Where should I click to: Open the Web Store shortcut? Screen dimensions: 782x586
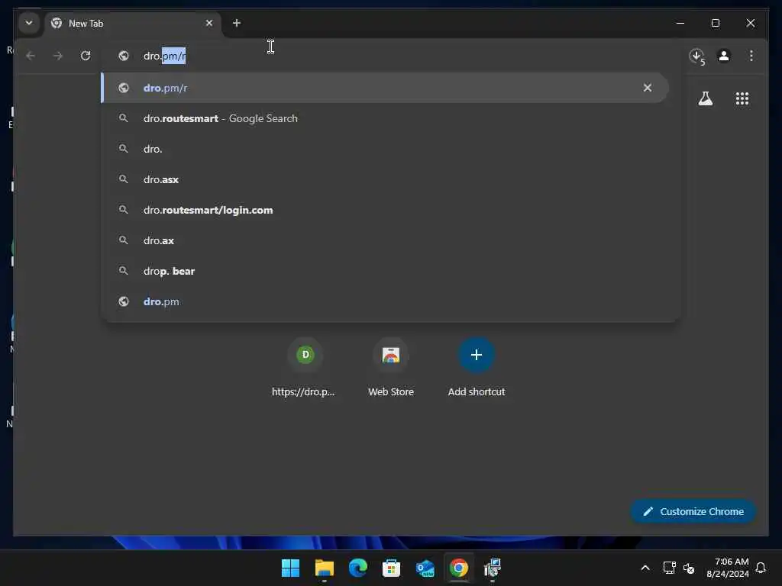point(390,367)
